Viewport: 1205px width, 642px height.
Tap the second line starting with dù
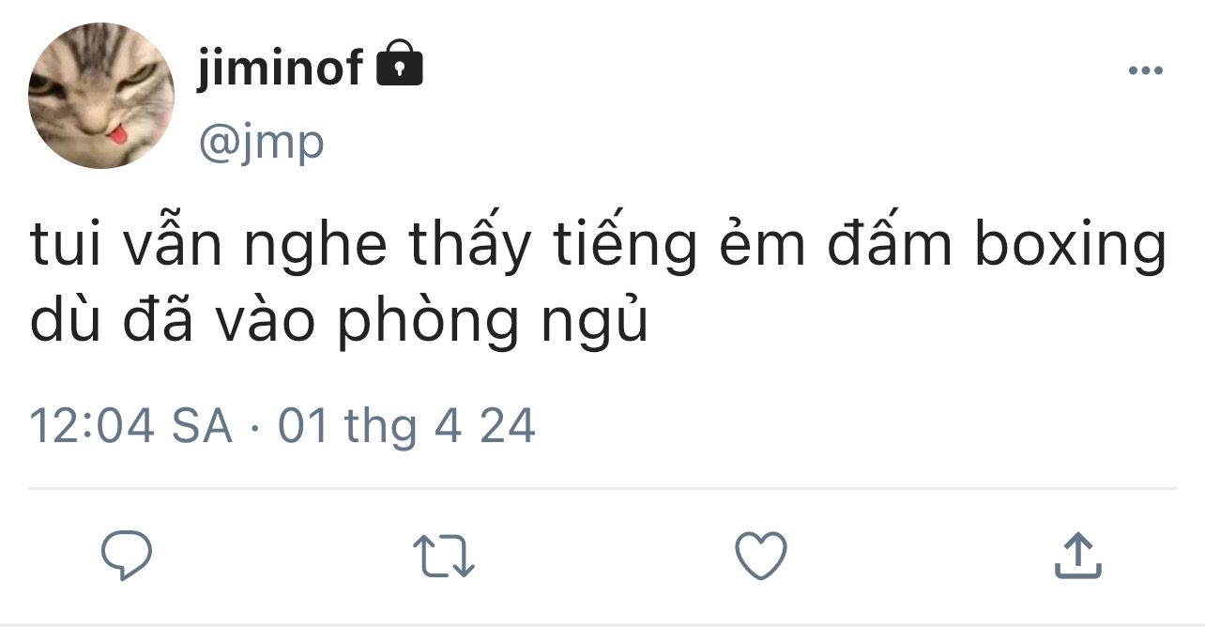(x=339, y=321)
